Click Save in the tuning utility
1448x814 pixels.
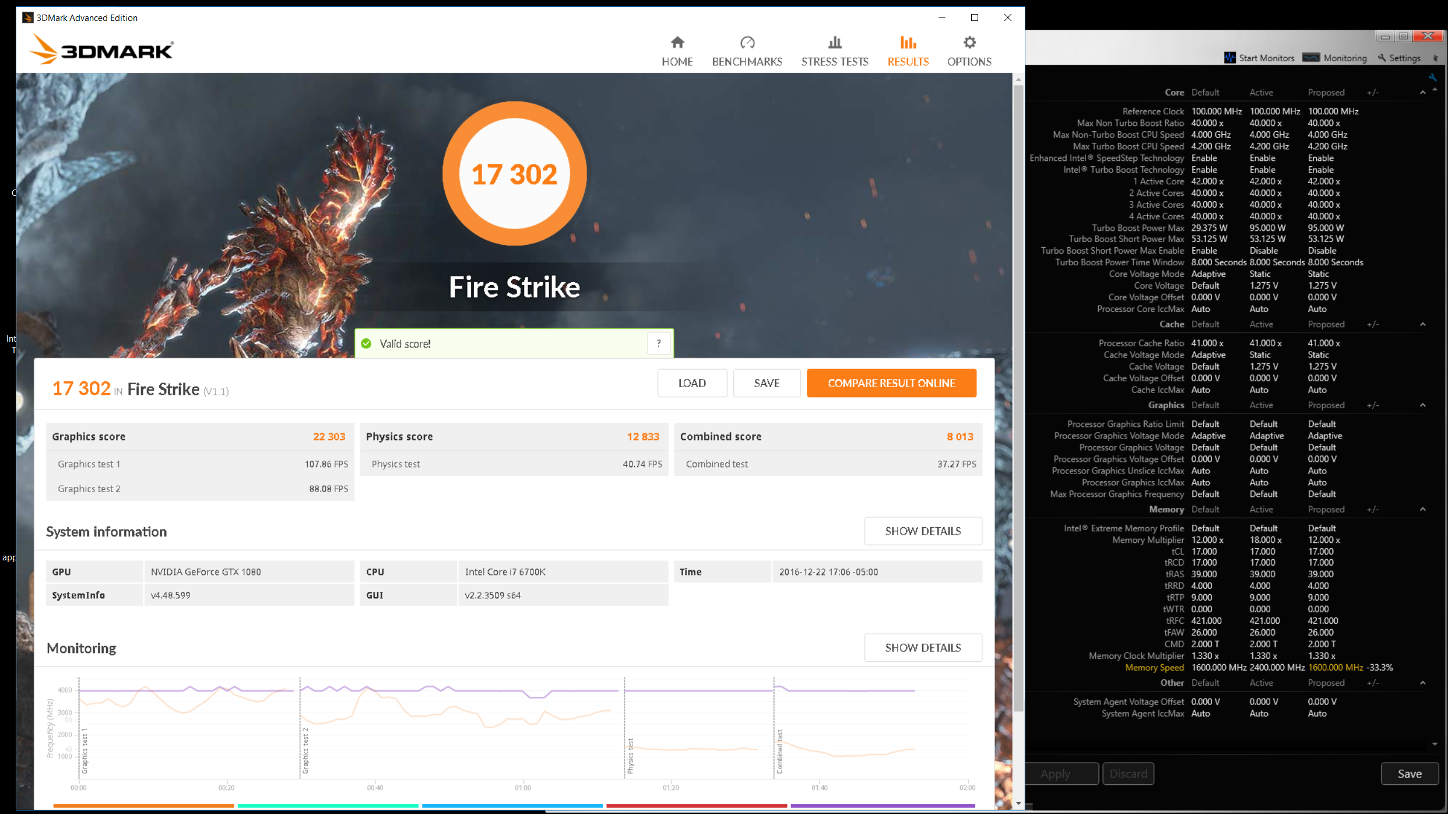tap(1410, 774)
